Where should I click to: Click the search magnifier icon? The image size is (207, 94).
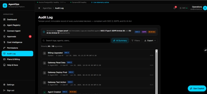pyautogui.click(x=44, y=41)
